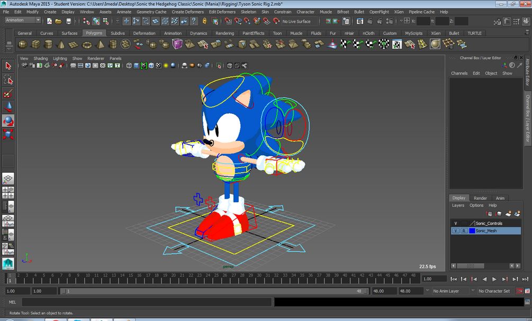Viewport: 532px width, 321px height.
Task: Open layer editor Options menu
Action: (476, 206)
